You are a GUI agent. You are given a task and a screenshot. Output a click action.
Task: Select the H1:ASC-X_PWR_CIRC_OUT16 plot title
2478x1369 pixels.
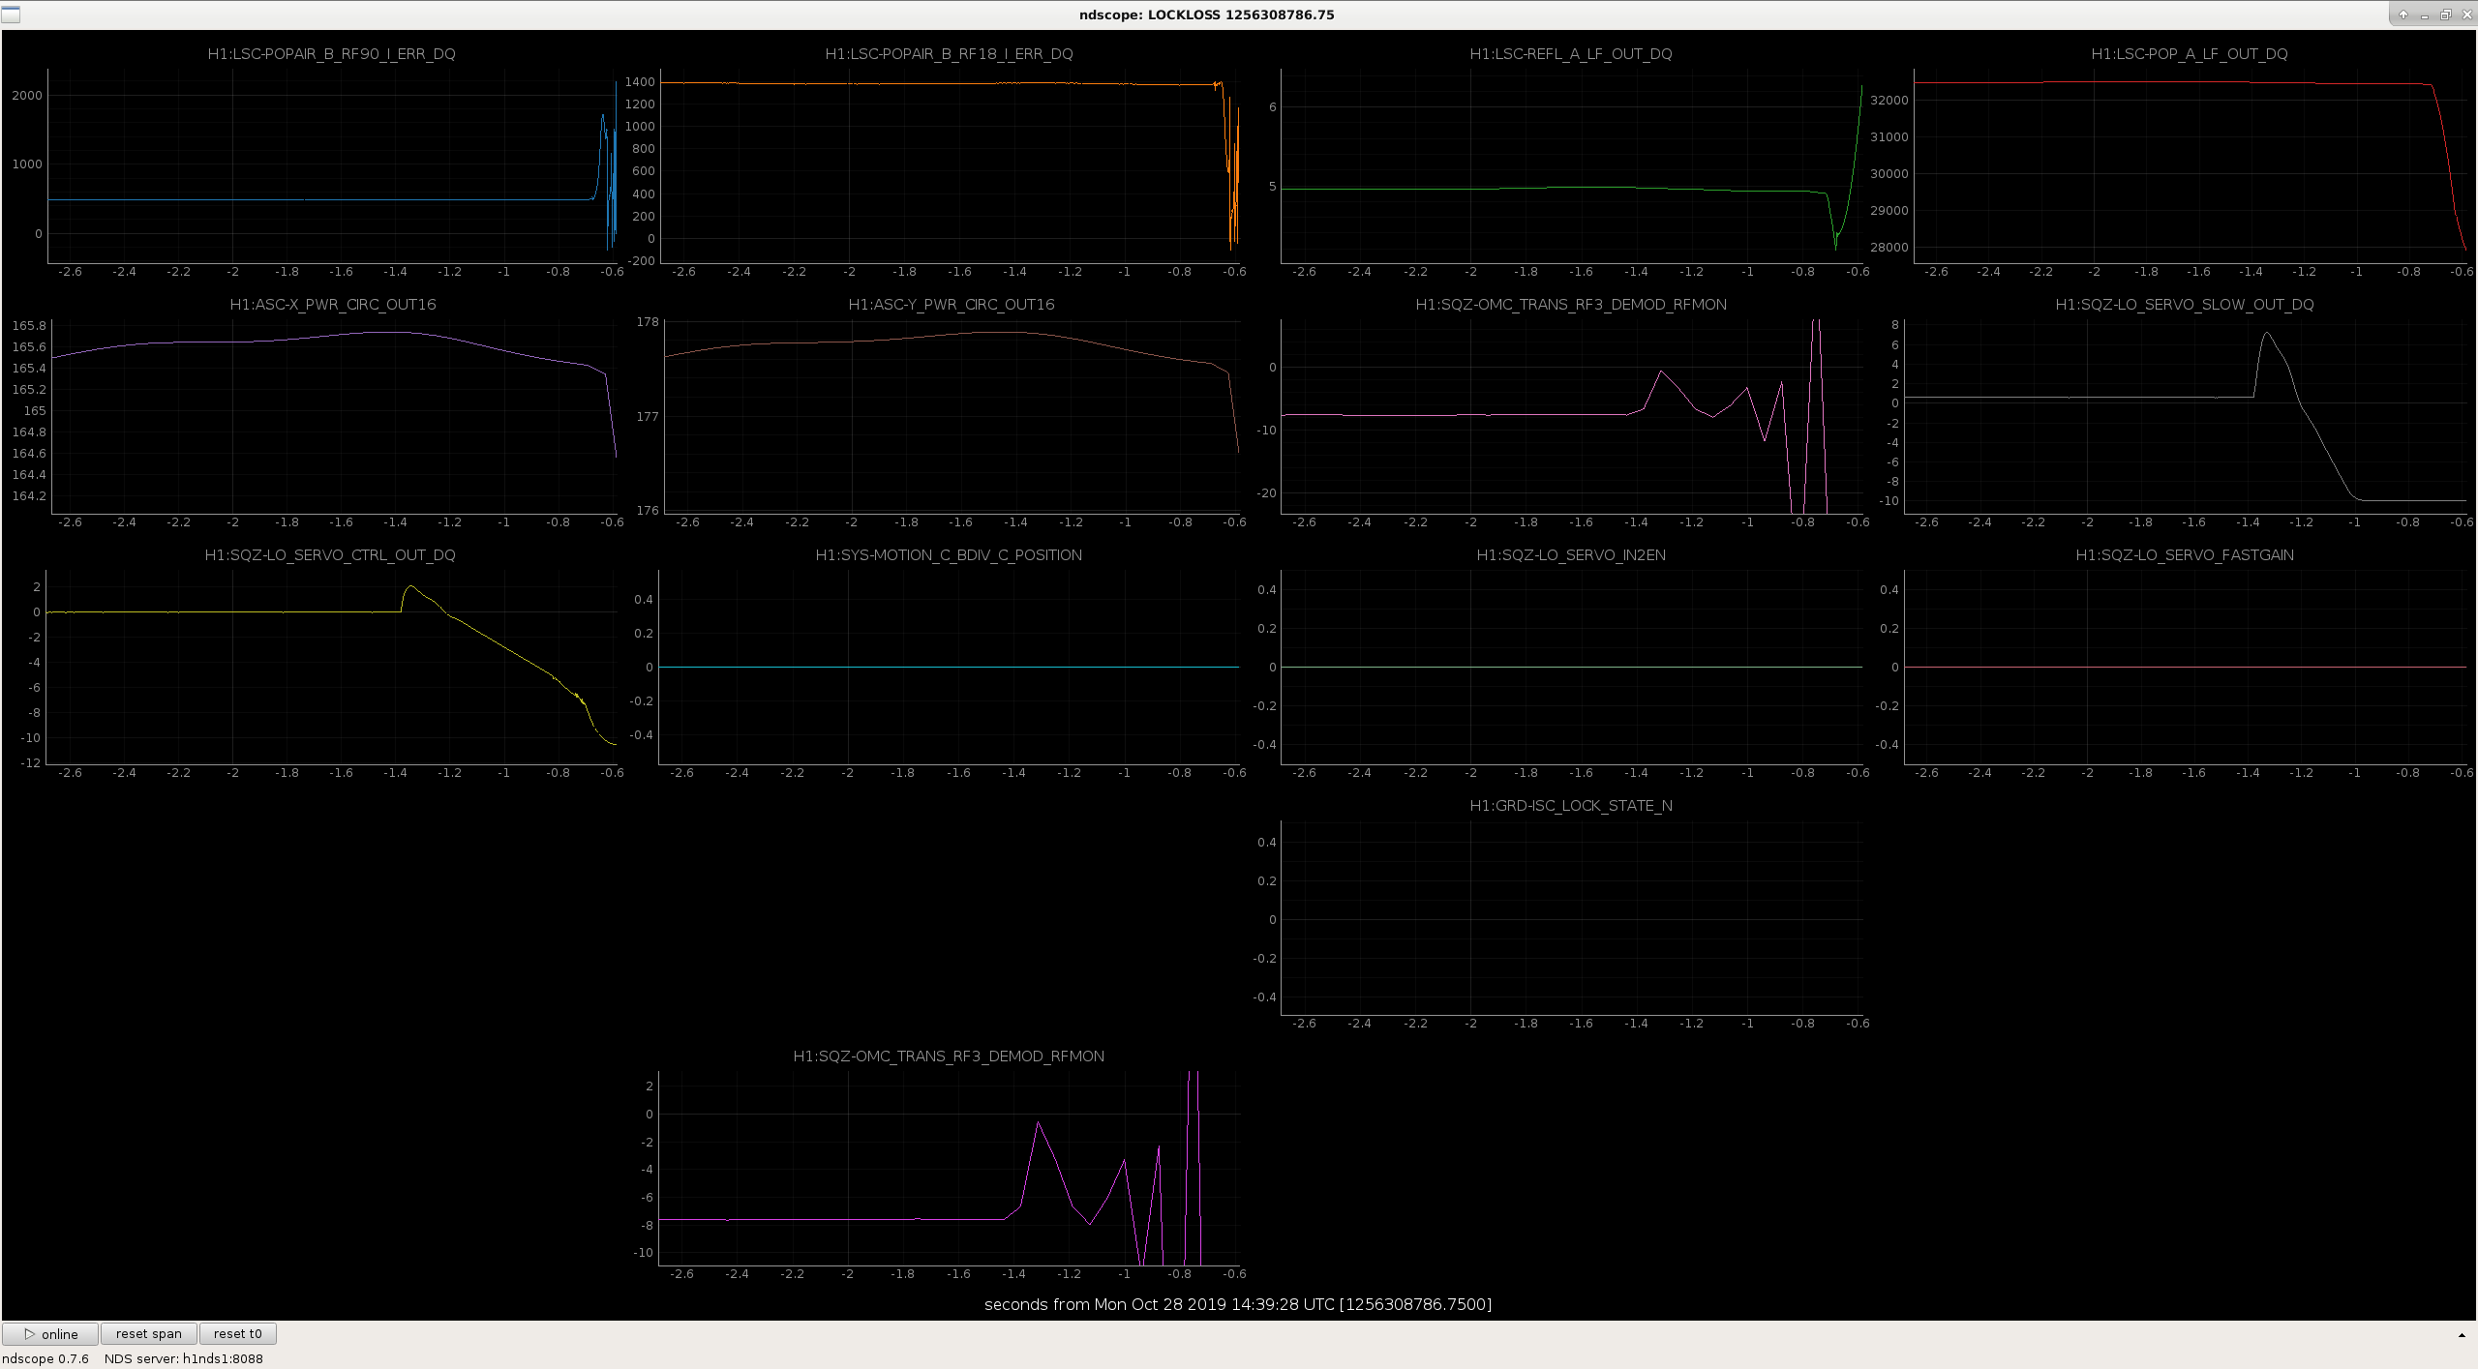[333, 305]
